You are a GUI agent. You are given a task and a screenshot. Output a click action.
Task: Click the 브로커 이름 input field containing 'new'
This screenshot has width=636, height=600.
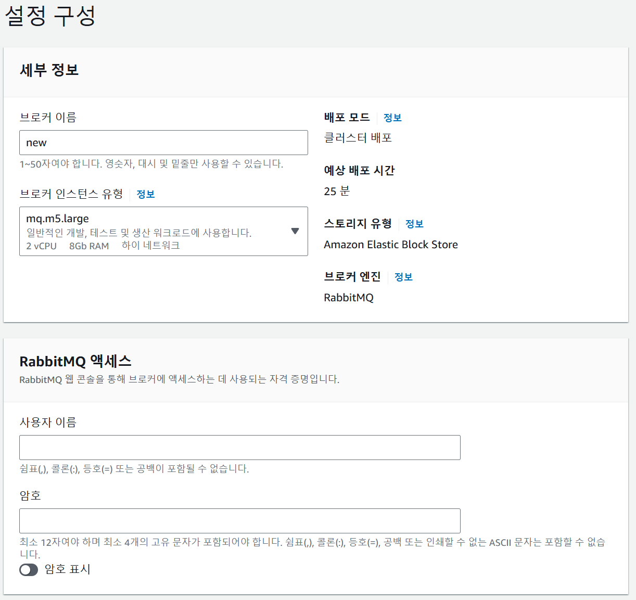[x=163, y=143]
